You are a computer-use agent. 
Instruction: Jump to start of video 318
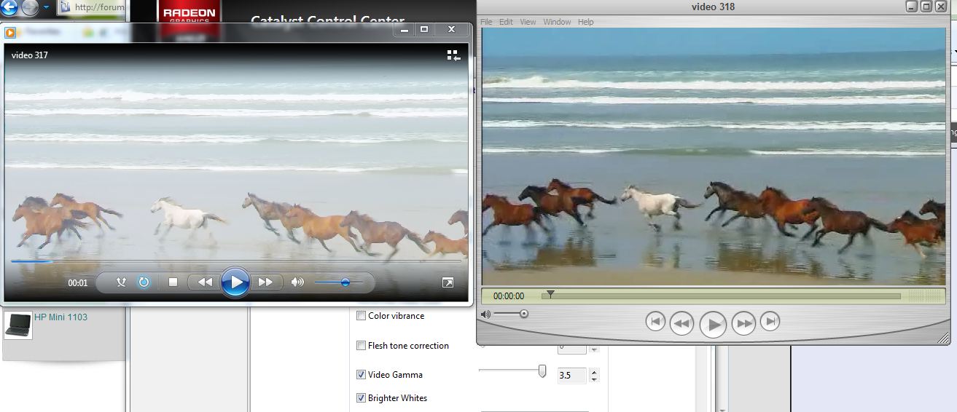[655, 321]
